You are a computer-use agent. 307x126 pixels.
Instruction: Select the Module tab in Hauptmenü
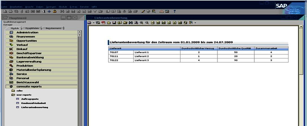tap(15, 28)
